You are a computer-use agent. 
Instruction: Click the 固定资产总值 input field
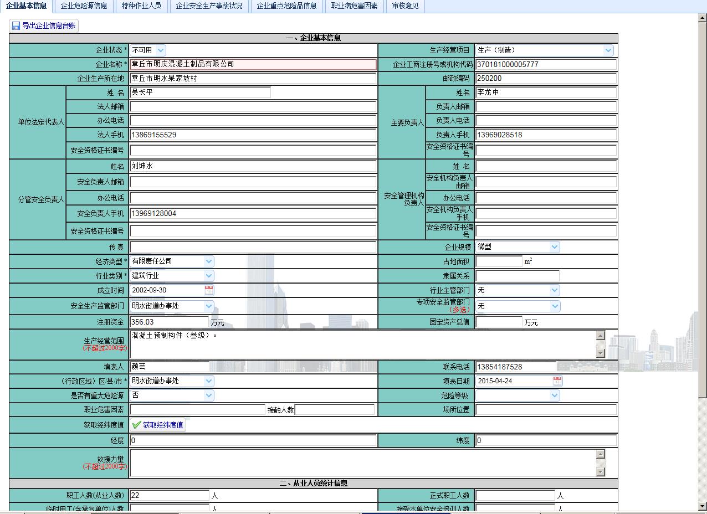499,322
